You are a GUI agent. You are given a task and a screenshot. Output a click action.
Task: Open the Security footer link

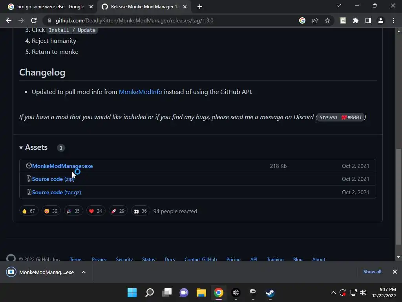[124, 259]
